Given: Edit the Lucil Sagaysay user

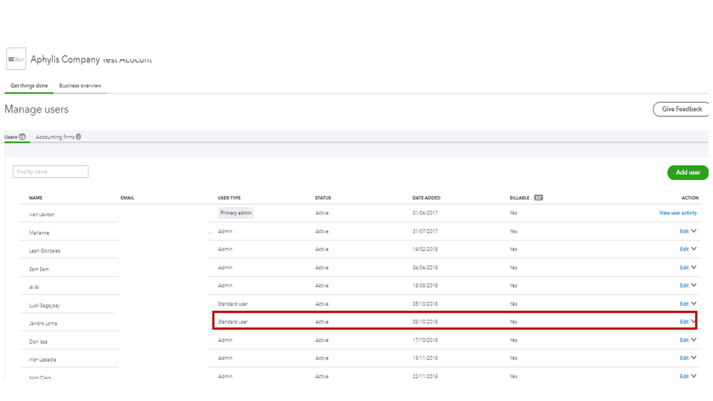Looking at the screenshot, I should click(684, 304).
